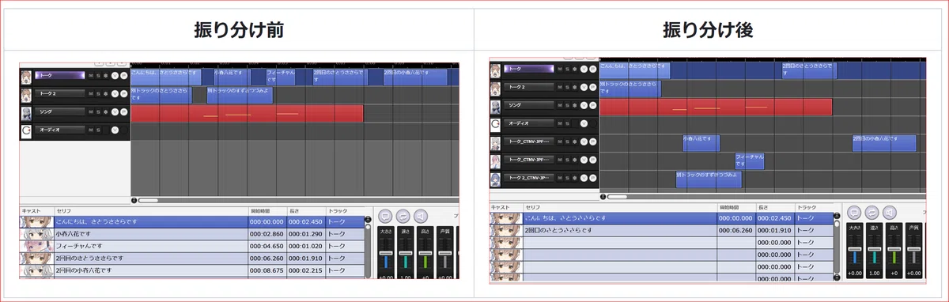The height and width of the screenshot is (302, 949).
Task: Mute オーディオ track in 振り分け前 panel
Action: [x=91, y=130]
